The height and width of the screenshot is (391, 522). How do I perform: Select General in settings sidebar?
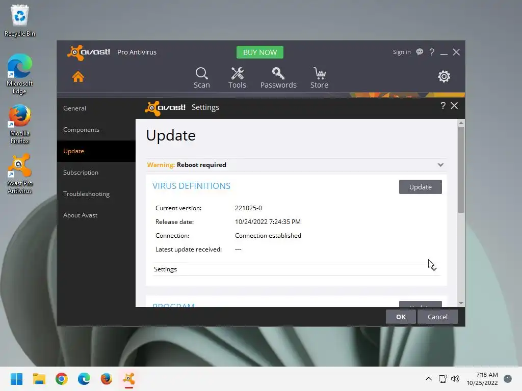[x=96, y=108]
